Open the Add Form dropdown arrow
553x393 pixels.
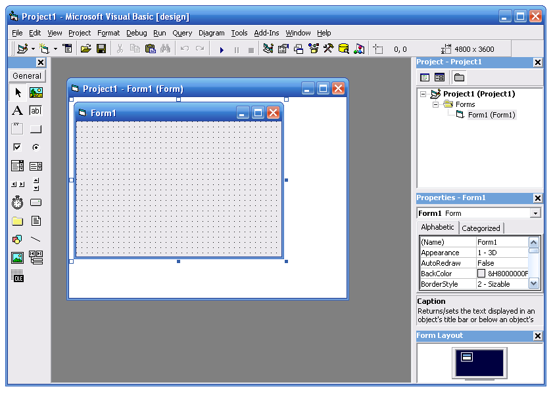coord(55,49)
